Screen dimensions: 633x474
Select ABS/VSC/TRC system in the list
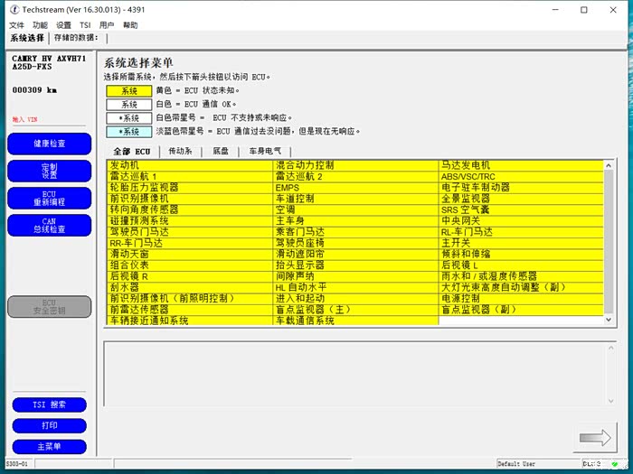[520, 176]
